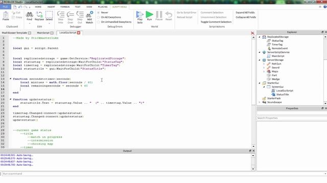The height and width of the screenshot is (183, 327).
Task: Collapse ServerStorage tree node
Action: (x=260, y=60)
